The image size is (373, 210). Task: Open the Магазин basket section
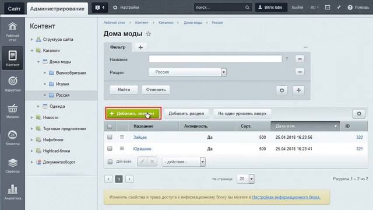click(13, 111)
